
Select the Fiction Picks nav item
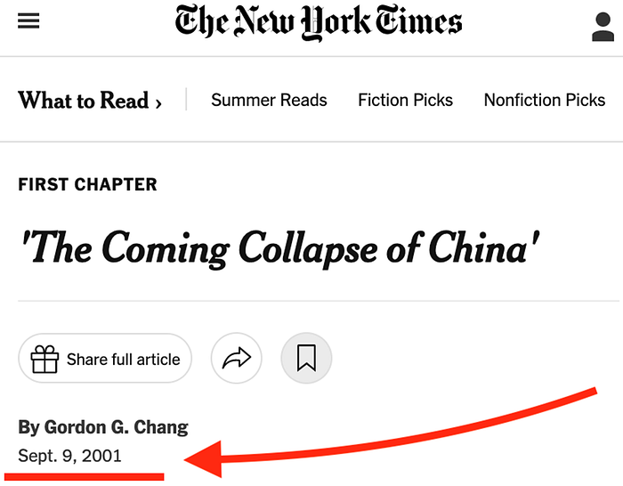pos(405,101)
